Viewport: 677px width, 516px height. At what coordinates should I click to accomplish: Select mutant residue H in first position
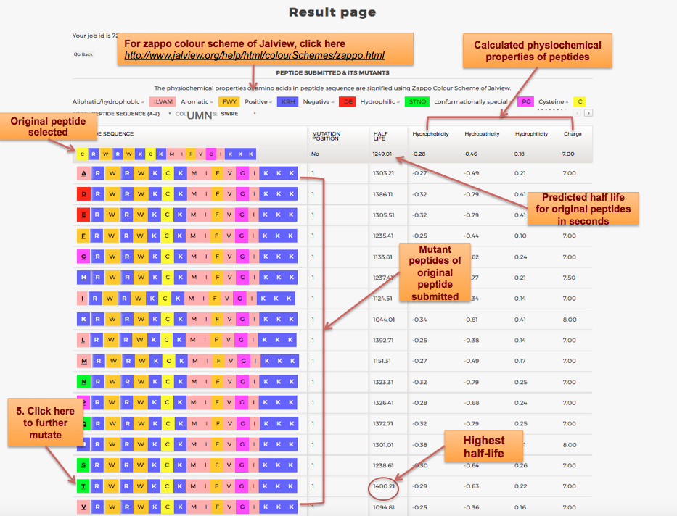[84, 278]
